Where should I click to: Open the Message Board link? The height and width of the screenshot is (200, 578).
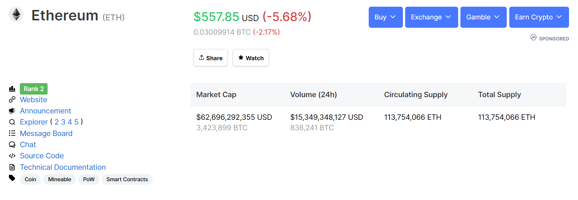point(46,133)
